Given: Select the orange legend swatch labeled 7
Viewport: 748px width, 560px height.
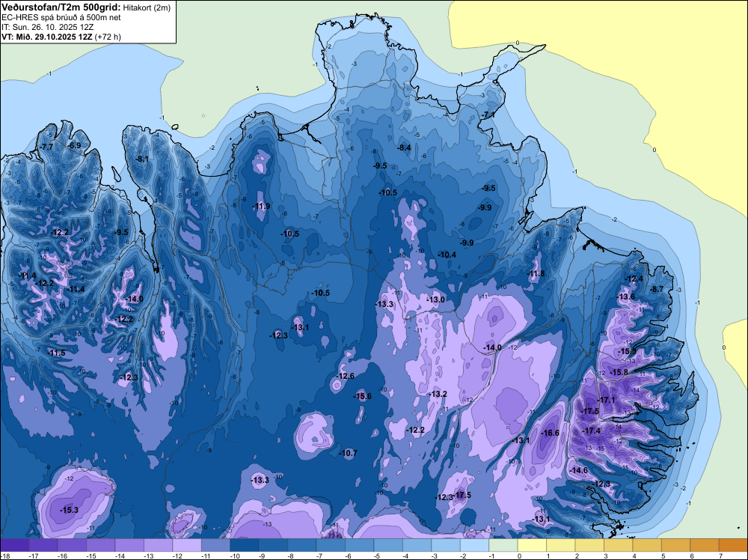Looking at the screenshot, I should coord(733,545).
